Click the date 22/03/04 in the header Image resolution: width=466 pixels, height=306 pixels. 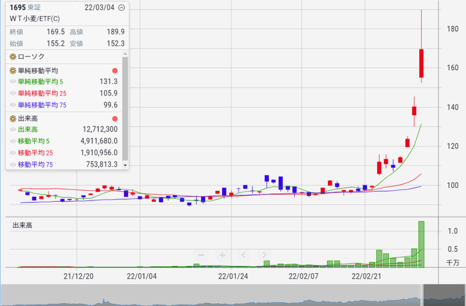100,8
